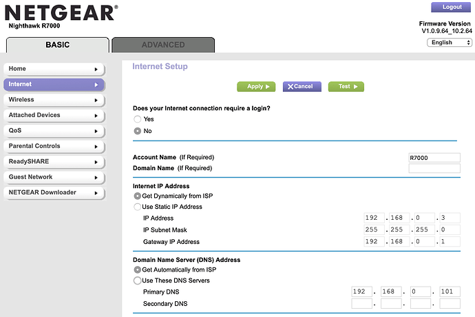Select Get Dynamically from ISP
Viewport: 475px width, 317px height.
pyautogui.click(x=138, y=196)
